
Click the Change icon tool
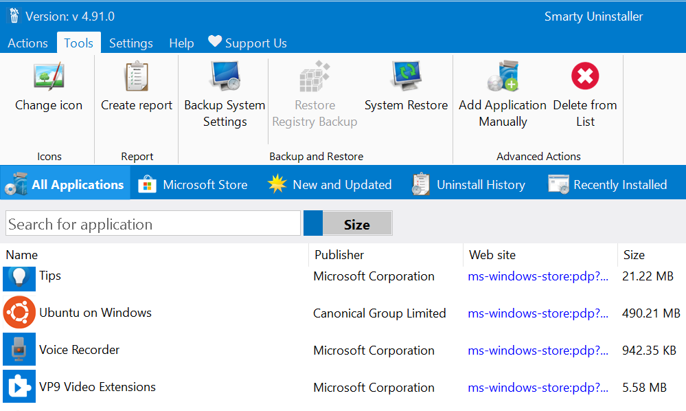point(49,88)
